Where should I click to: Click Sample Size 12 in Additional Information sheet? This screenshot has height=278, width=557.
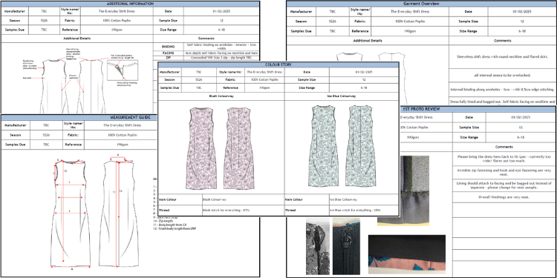(x=221, y=21)
